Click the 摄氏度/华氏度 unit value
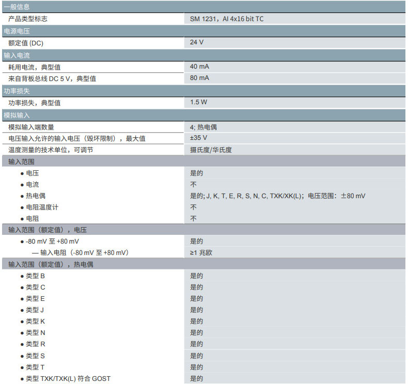Viewport: 408px width, 384px height. pyautogui.click(x=211, y=150)
